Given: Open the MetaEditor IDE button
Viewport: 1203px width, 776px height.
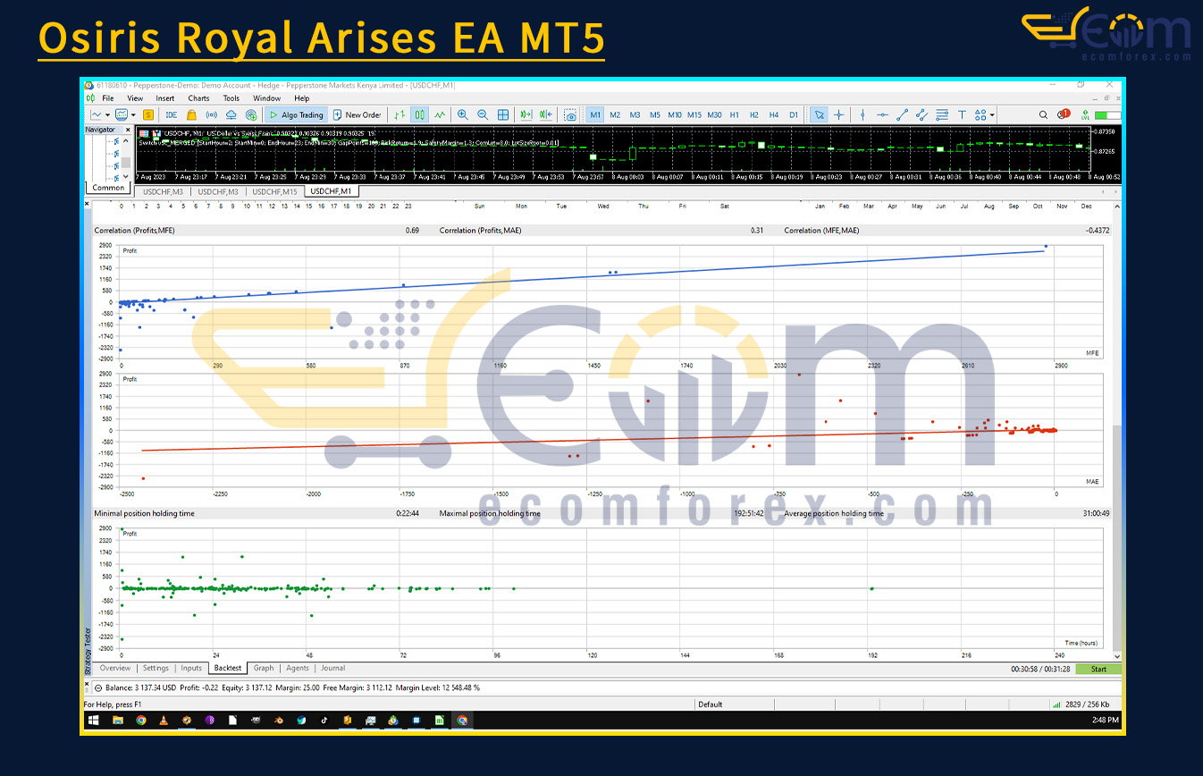Looking at the screenshot, I should coord(171,114).
